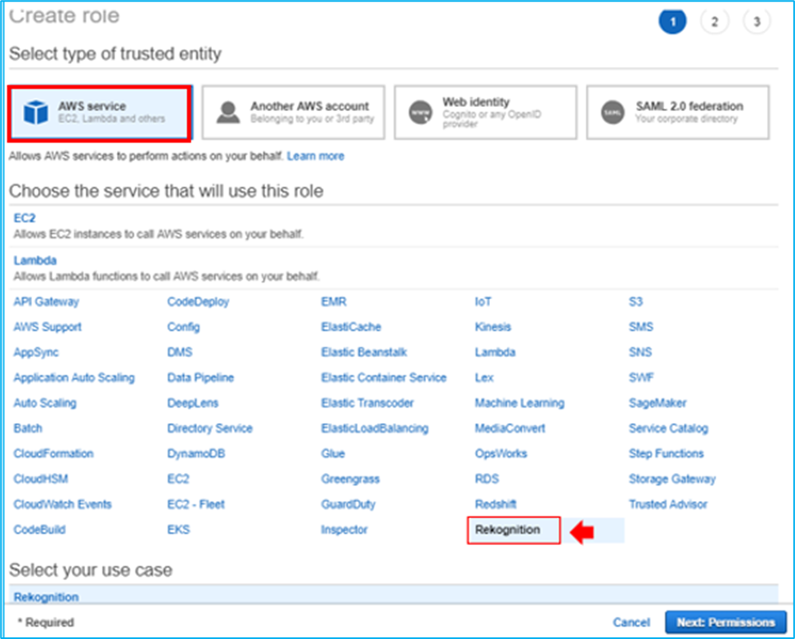Go to step 2 indicator
Image resolution: width=795 pixels, height=639 pixels.
[x=714, y=22]
